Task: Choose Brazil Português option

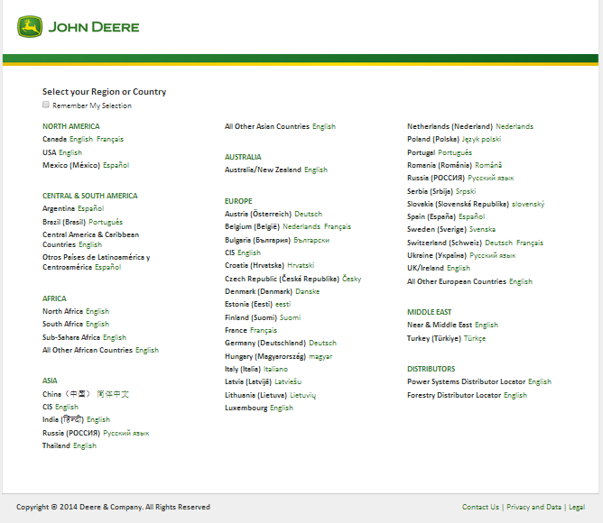Action: (106, 222)
